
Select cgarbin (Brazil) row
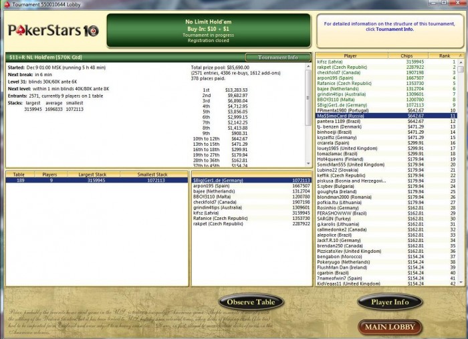click(x=386, y=273)
